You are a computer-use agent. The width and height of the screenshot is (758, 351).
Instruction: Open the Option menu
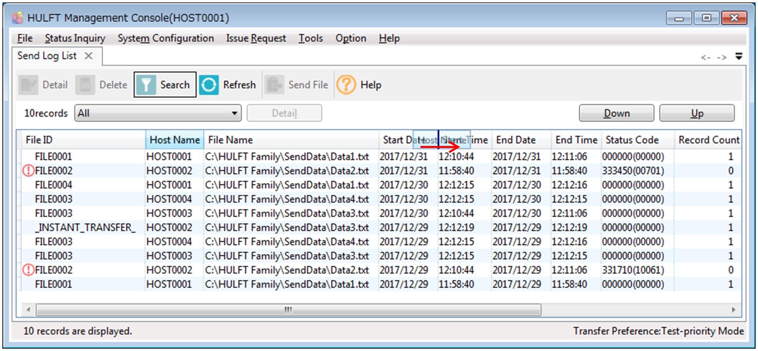coord(351,38)
